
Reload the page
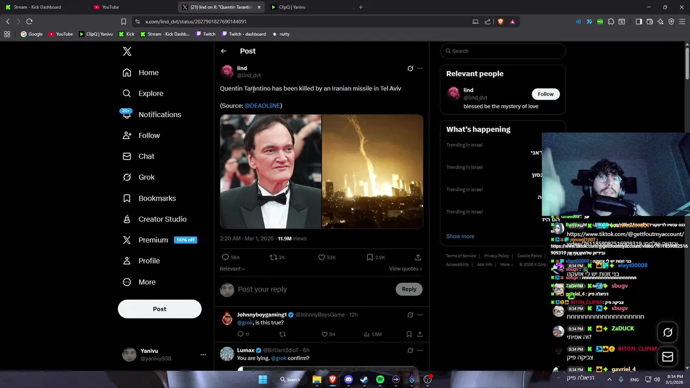(x=29, y=22)
